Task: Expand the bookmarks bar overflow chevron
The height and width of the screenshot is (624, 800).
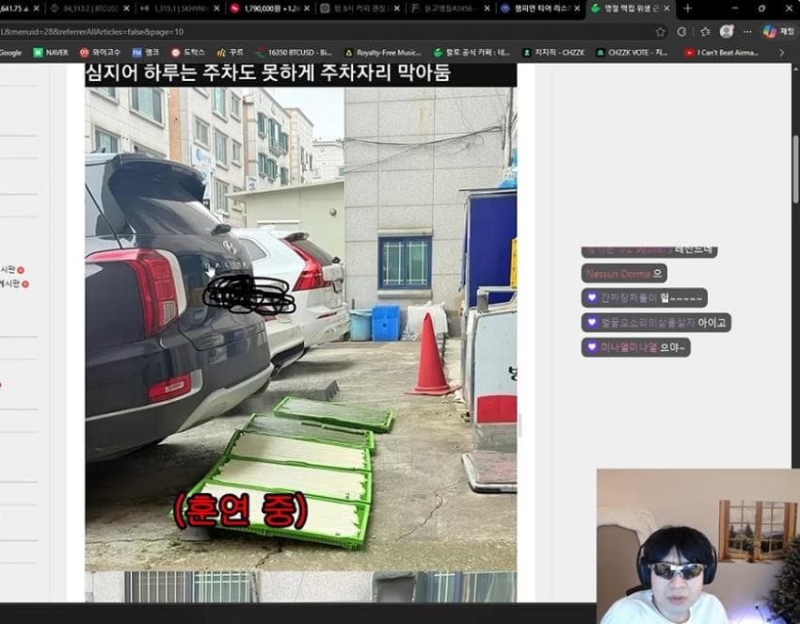Action: (x=781, y=53)
